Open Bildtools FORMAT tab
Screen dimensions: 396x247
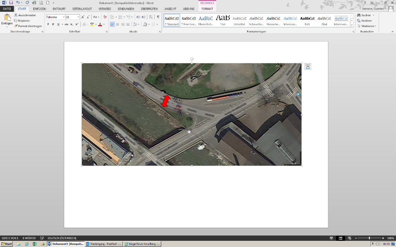207,9
